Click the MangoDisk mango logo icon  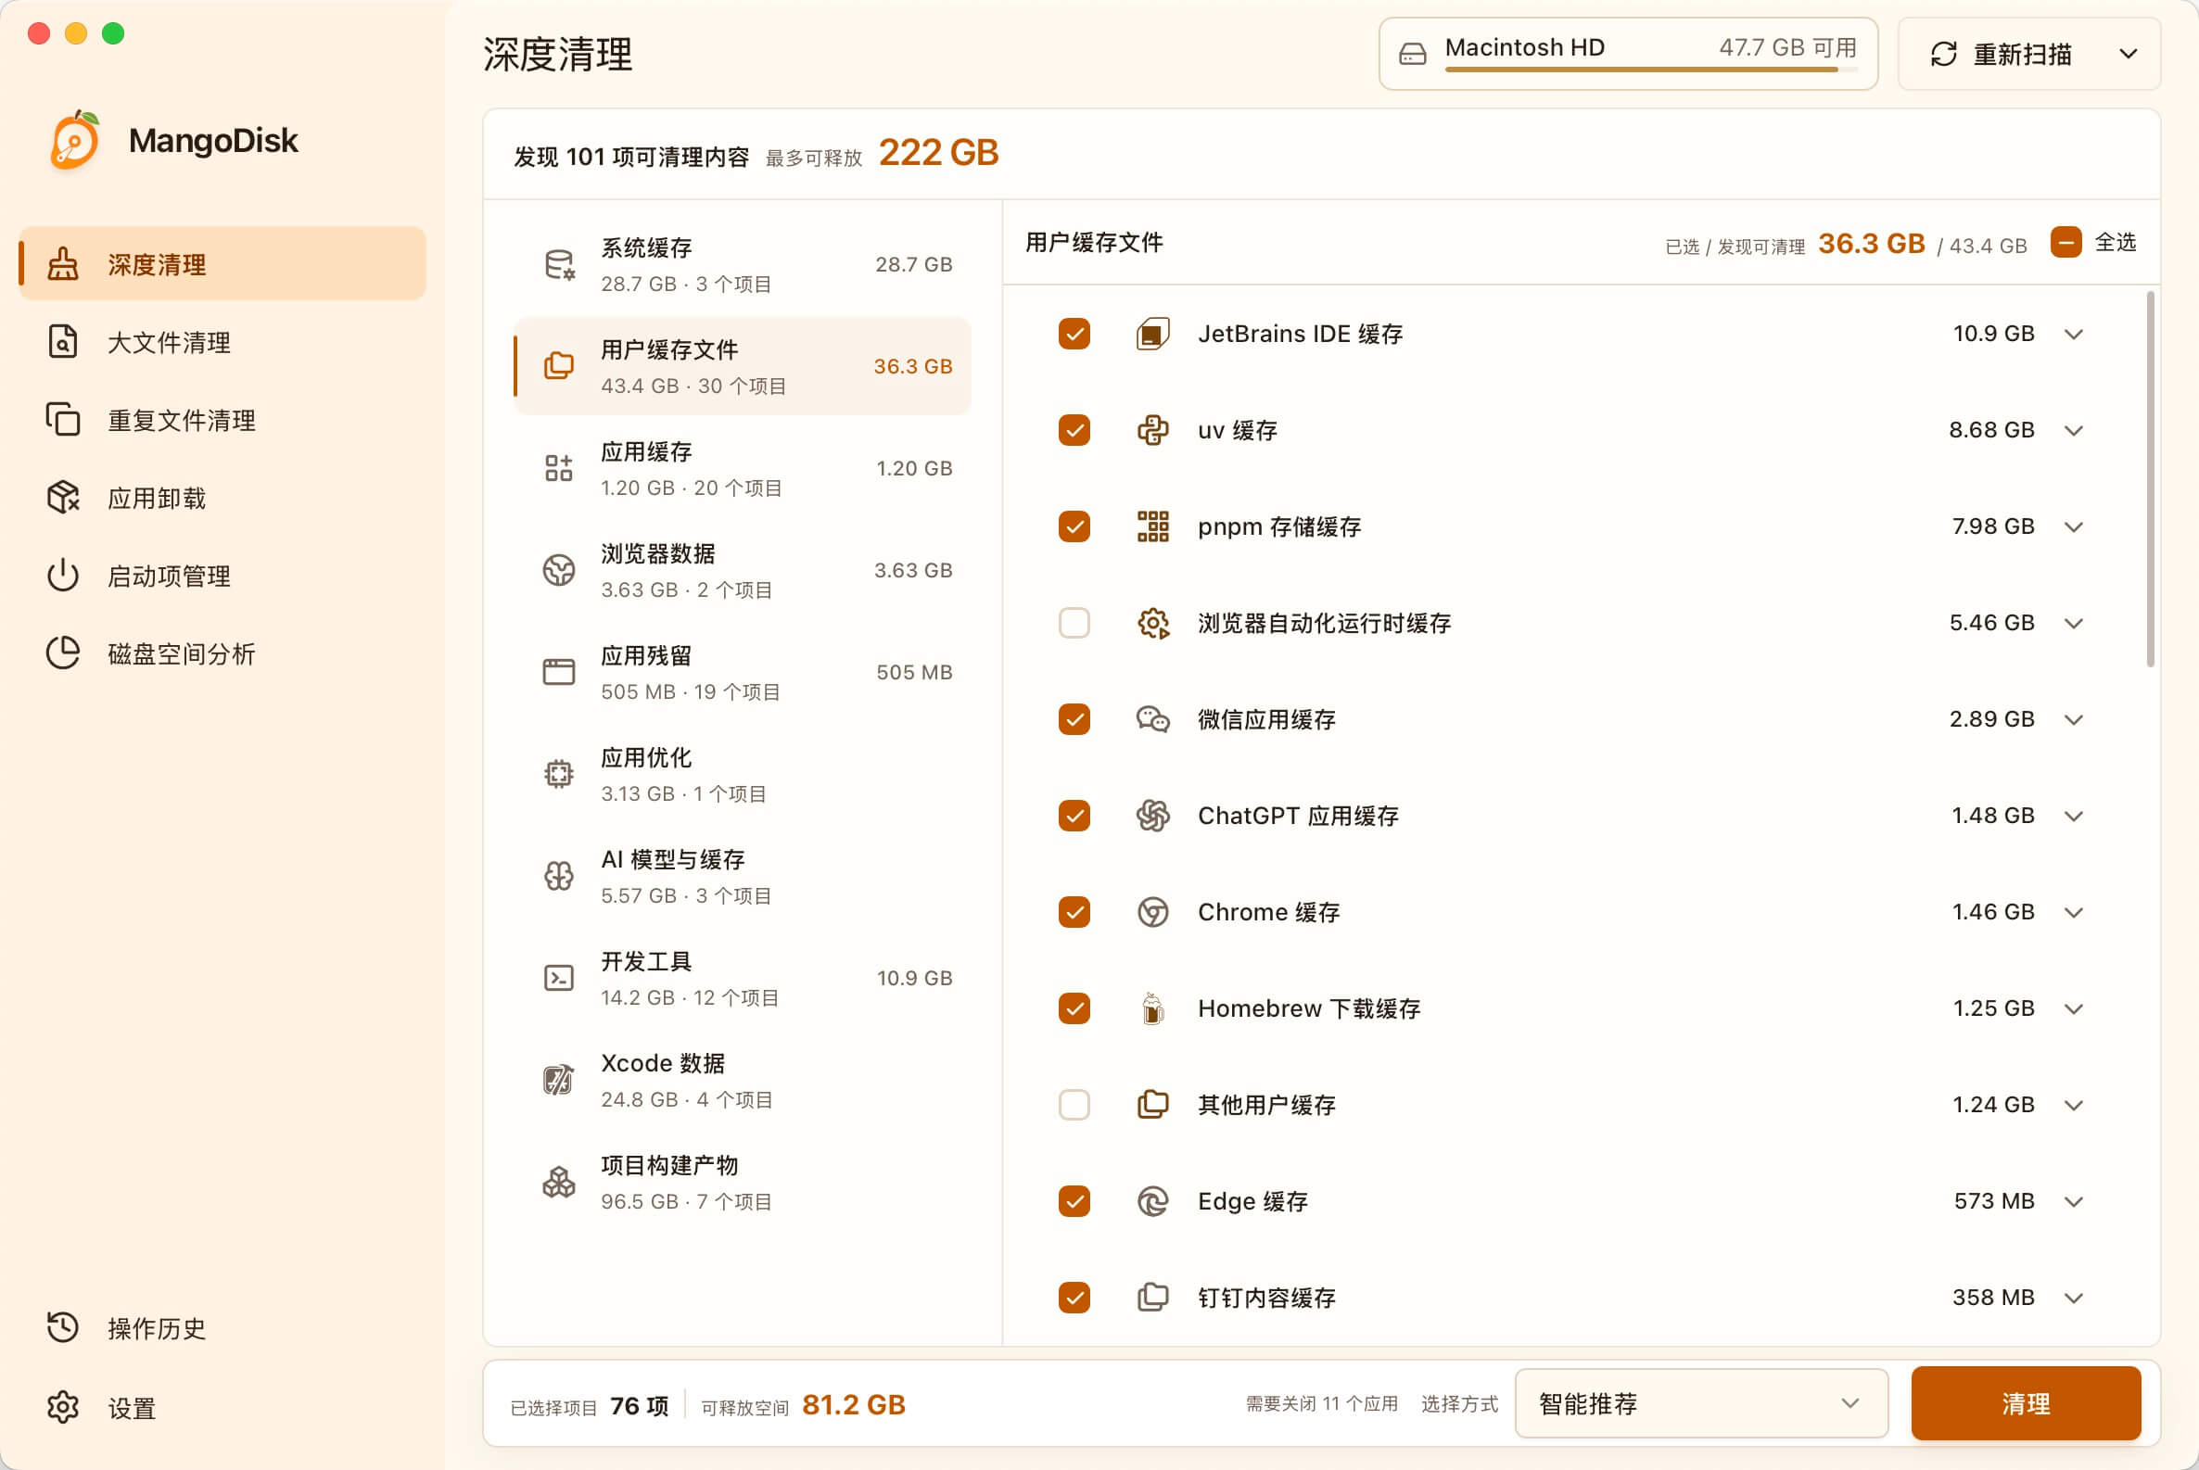click(x=75, y=141)
